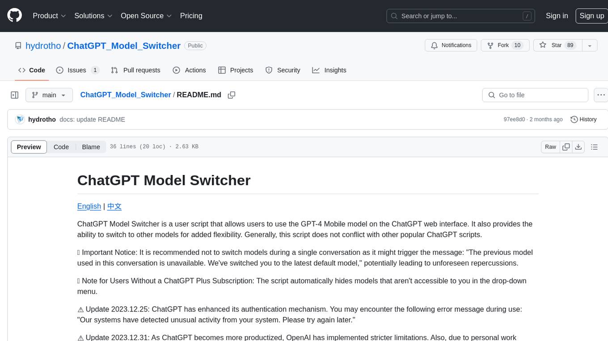Image resolution: width=608 pixels, height=341 pixels.
Task: Open ChatGPT_Model_Switcher repository title link
Action: tap(124, 46)
